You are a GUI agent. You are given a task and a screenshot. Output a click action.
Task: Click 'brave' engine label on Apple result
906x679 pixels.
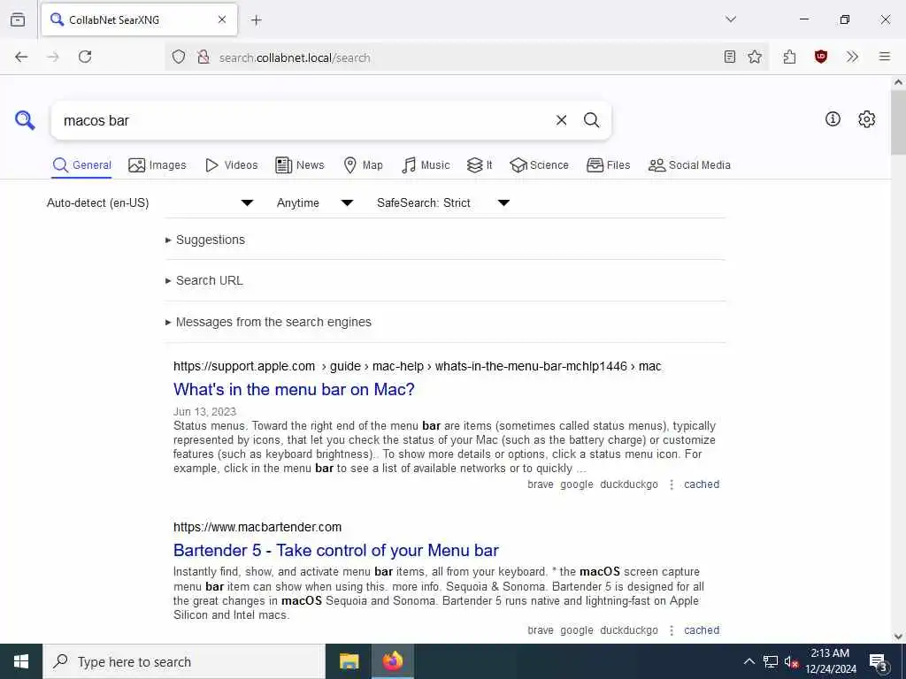pos(541,484)
